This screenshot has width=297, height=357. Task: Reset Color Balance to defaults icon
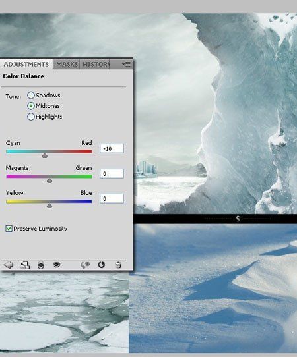[101, 265]
